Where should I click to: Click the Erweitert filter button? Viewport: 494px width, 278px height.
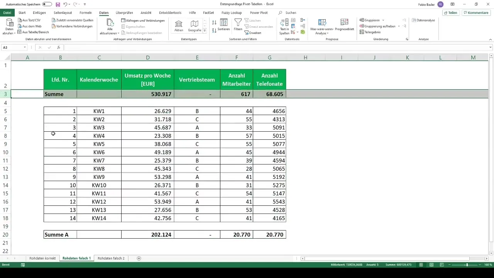point(253,33)
